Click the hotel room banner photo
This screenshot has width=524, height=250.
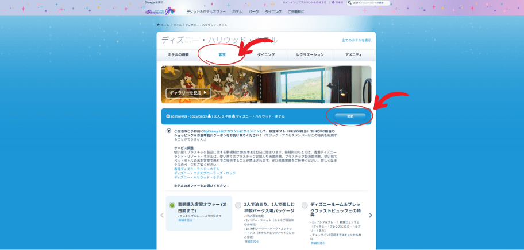[266, 85]
